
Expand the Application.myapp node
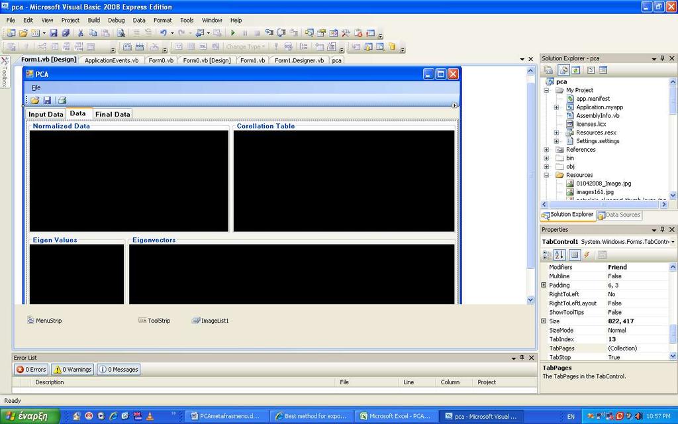point(556,107)
